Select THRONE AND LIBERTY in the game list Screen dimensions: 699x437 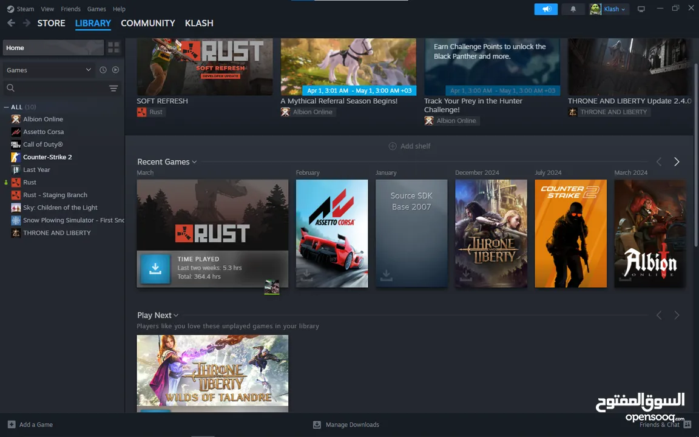click(x=57, y=233)
